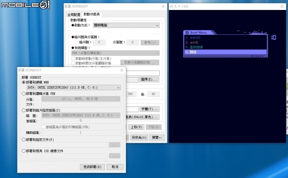Close the 配置 XORBOOT window

tap(163, 6)
